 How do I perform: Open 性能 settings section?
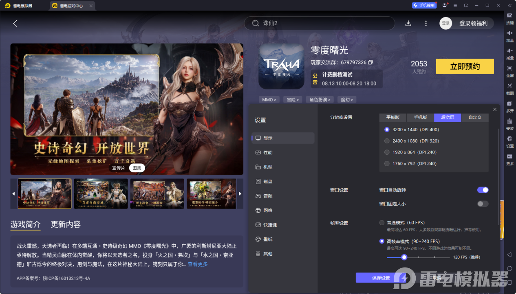283,152
